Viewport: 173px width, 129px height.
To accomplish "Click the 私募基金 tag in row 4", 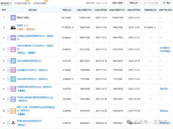I will tap(31, 53).
